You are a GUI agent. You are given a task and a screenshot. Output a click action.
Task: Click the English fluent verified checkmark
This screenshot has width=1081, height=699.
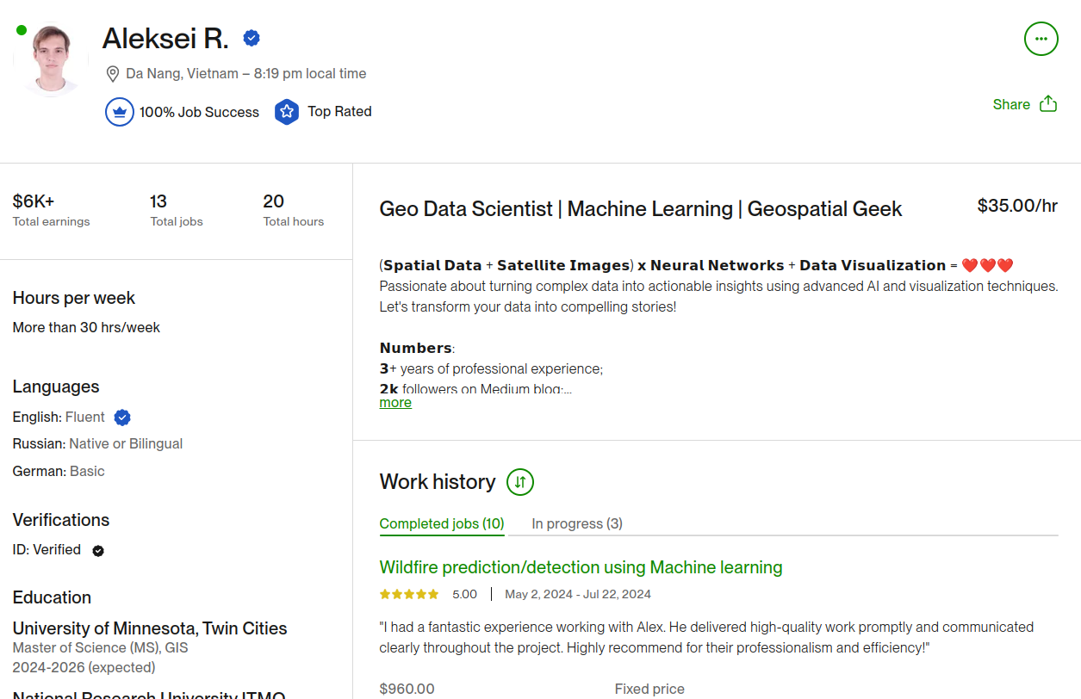coord(122,418)
